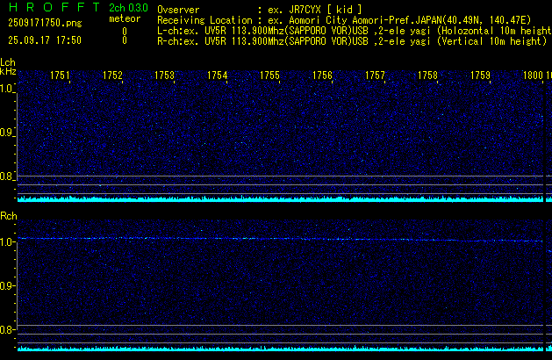Click the R-ch receiver description line
The width and height of the screenshot is (552, 360).
coord(352,41)
